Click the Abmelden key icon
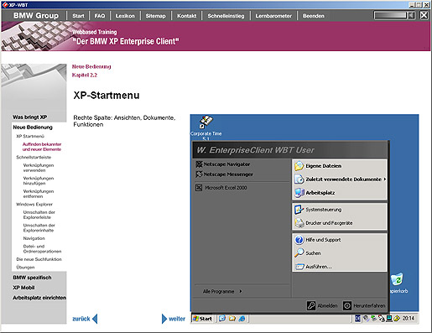This screenshot has width=432, height=333. (311, 305)
